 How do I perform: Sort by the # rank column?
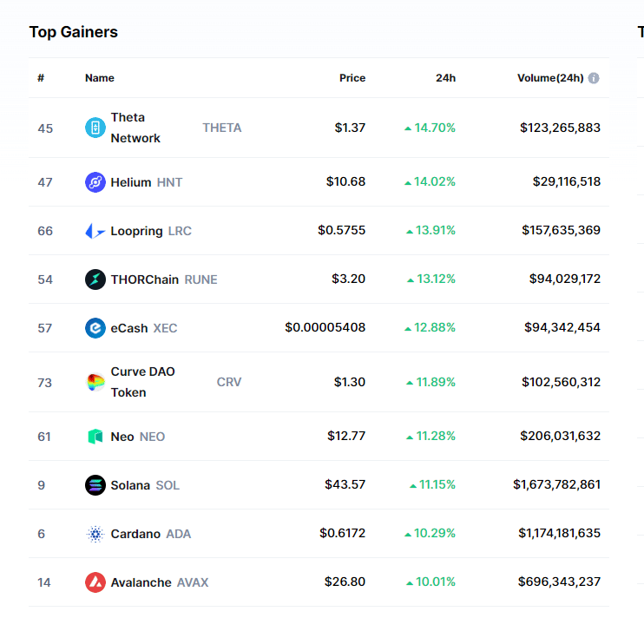pyautogui.click(x=41, y=78)
